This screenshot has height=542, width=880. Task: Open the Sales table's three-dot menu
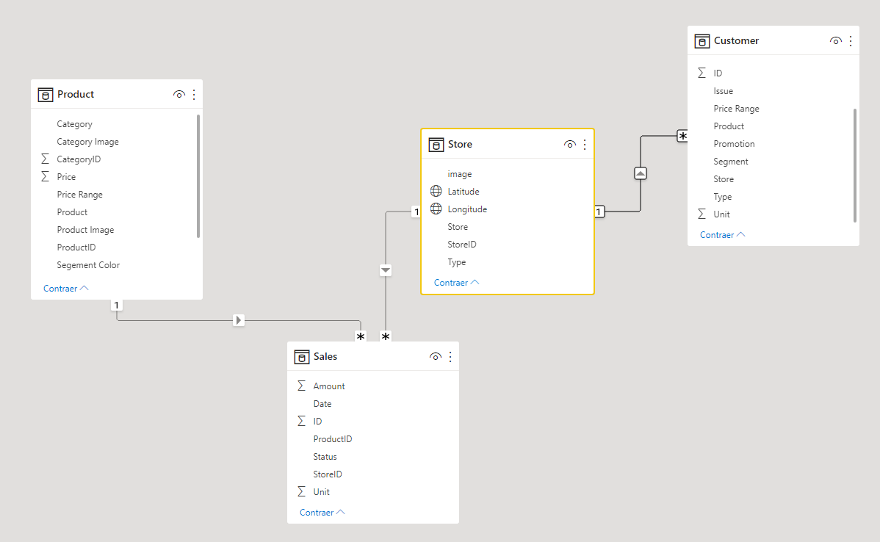pos(450,356)
